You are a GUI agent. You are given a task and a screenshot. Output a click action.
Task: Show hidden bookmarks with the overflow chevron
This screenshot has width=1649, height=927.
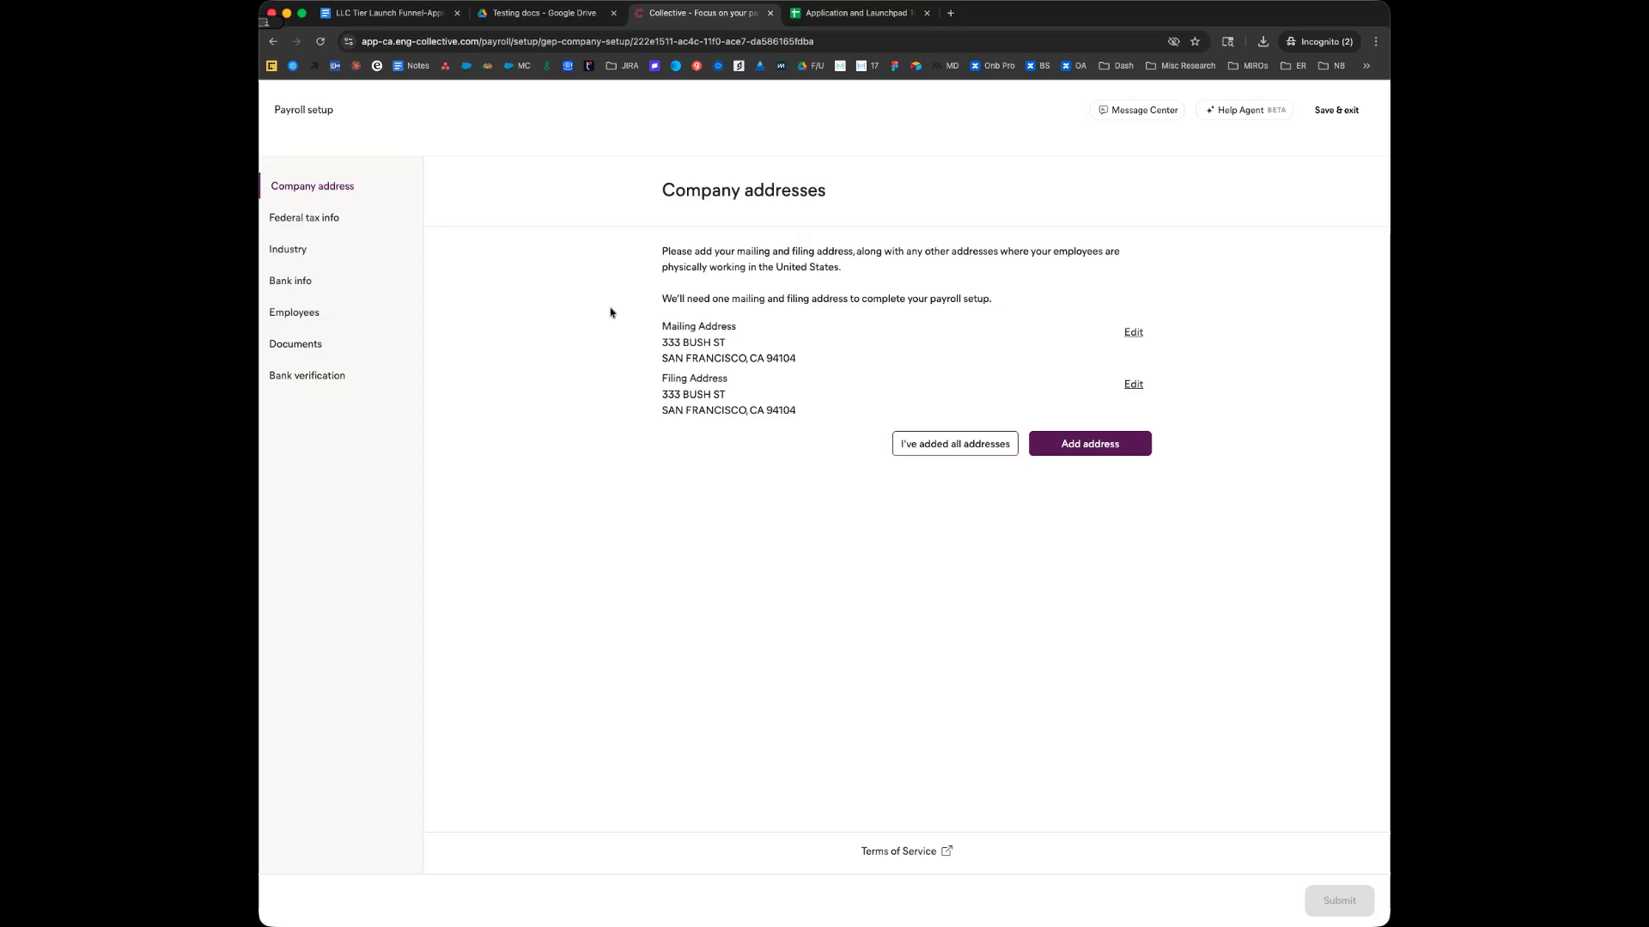tap(1366, 65)
